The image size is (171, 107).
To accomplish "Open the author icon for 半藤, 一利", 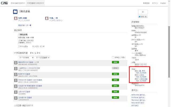I will click(x=47, y=18).
